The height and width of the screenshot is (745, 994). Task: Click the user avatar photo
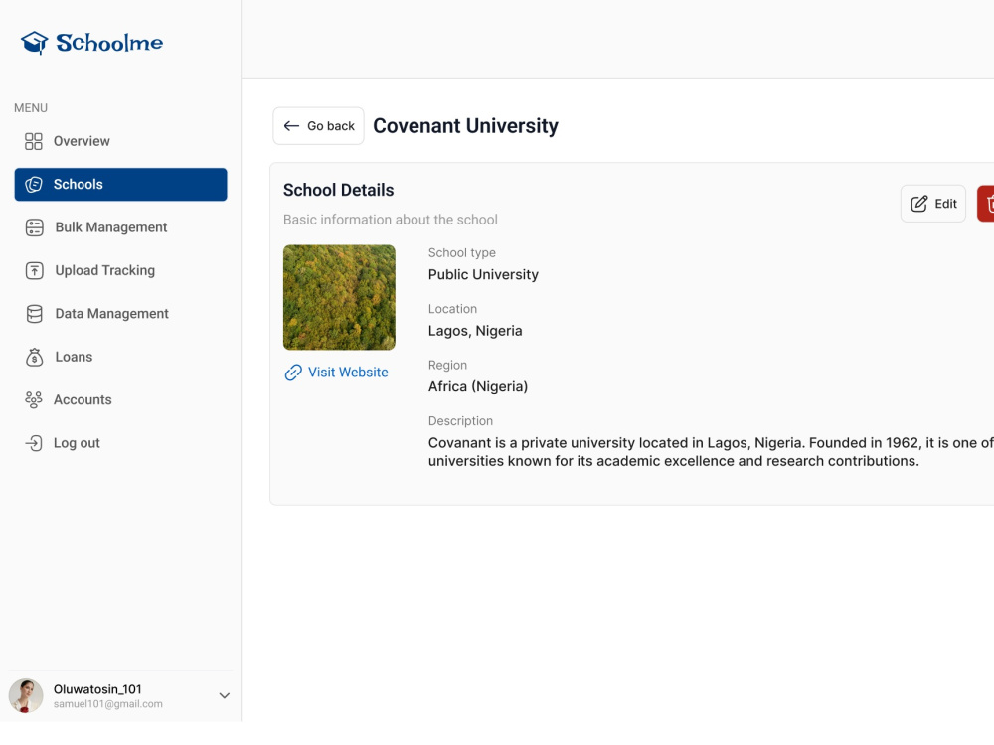point(26,695)
